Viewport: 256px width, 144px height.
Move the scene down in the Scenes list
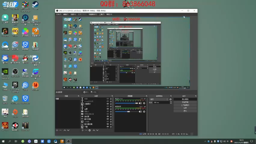click(68, 130)
